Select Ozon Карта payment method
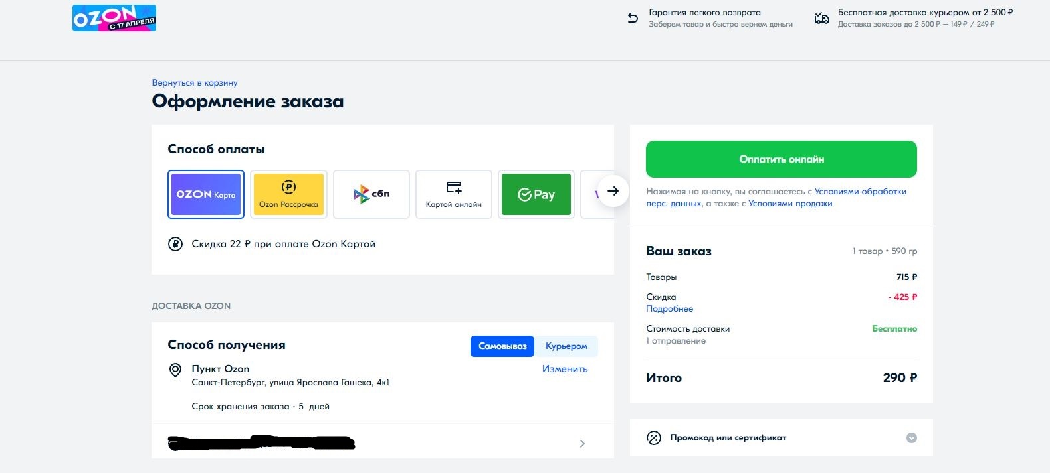The height and width of the screenshot is (473, 1050). [x=206, y=194]
